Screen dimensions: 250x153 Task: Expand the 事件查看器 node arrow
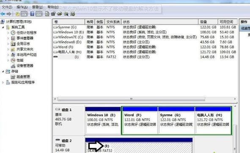8,38
